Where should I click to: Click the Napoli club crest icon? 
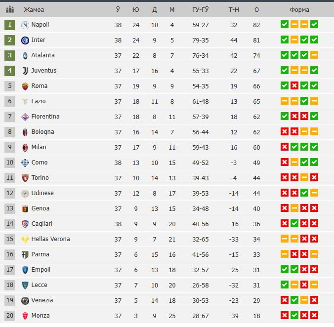(x=25, y=25)
